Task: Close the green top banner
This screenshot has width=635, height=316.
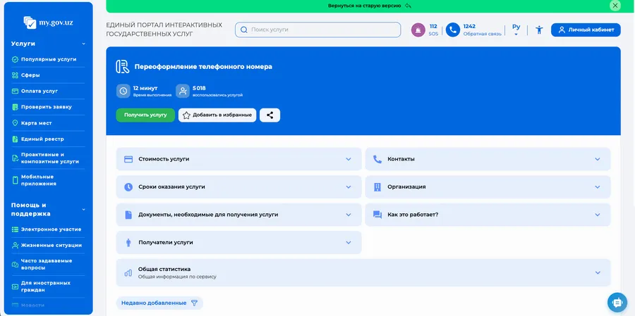Action: [615, 5]
